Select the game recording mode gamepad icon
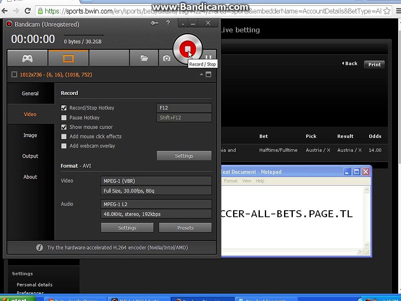Image resolution: width=401 pixels, height=301 pixels. 28,59
